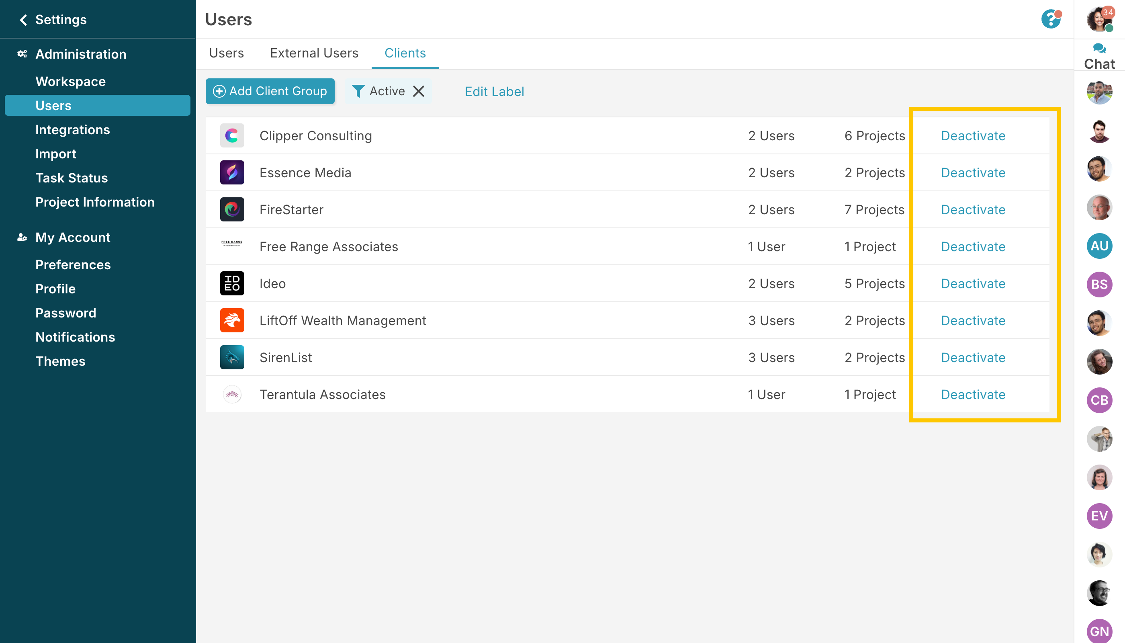
Task: Click the LiftOff Wealth Management logo
Action: pos(232,321)
